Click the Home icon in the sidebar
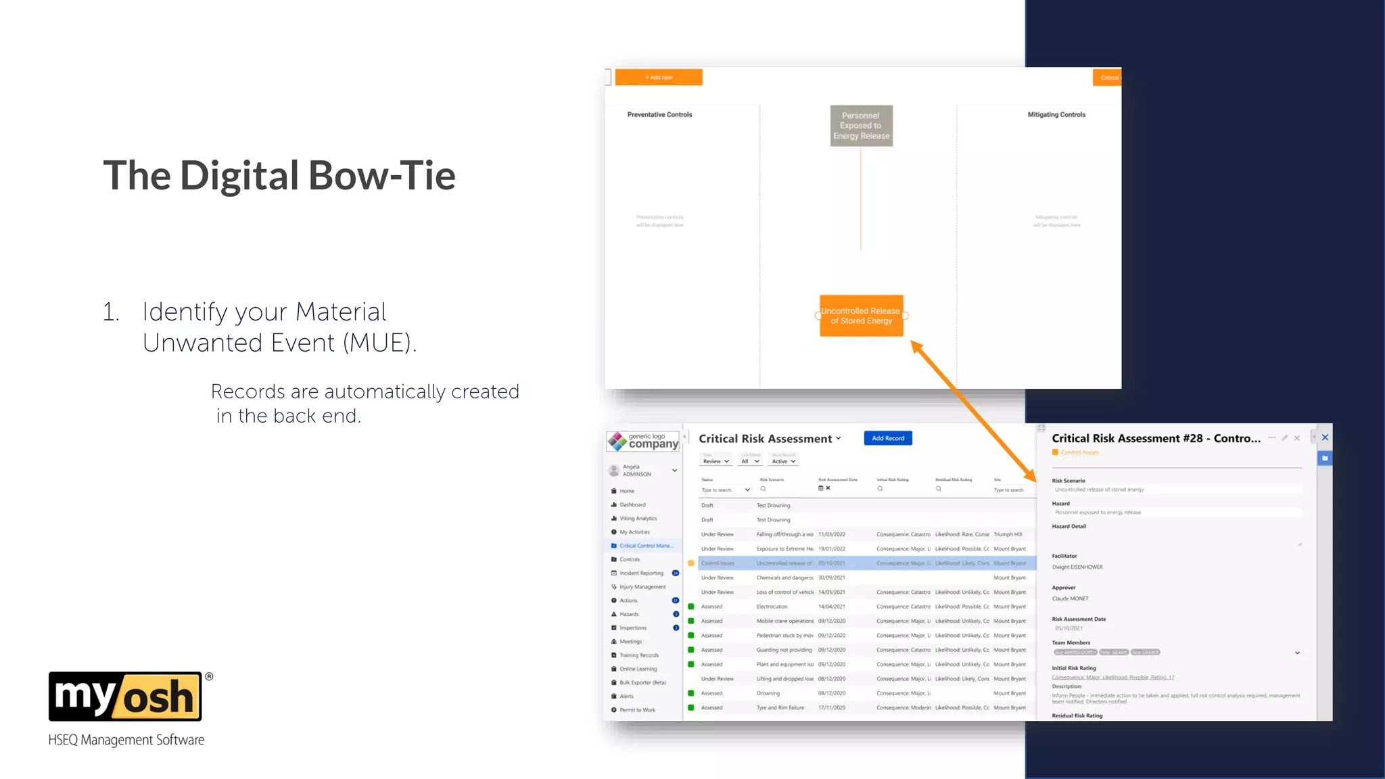 pyautogui.click(x=614, y=491)
